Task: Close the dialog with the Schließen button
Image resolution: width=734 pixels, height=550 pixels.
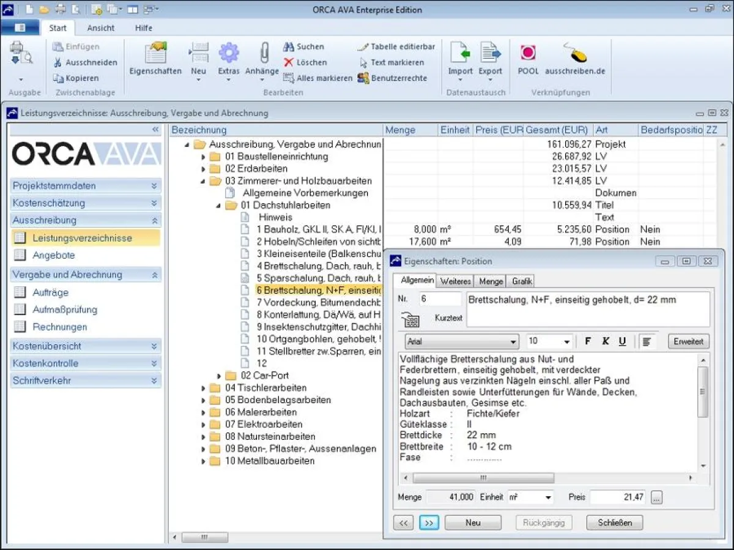Action: pos(614,522)
